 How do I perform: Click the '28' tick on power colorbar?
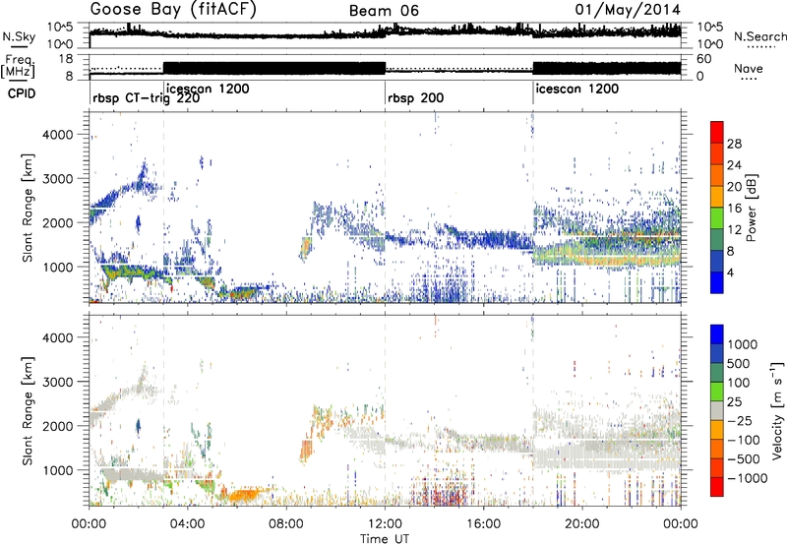734,144
